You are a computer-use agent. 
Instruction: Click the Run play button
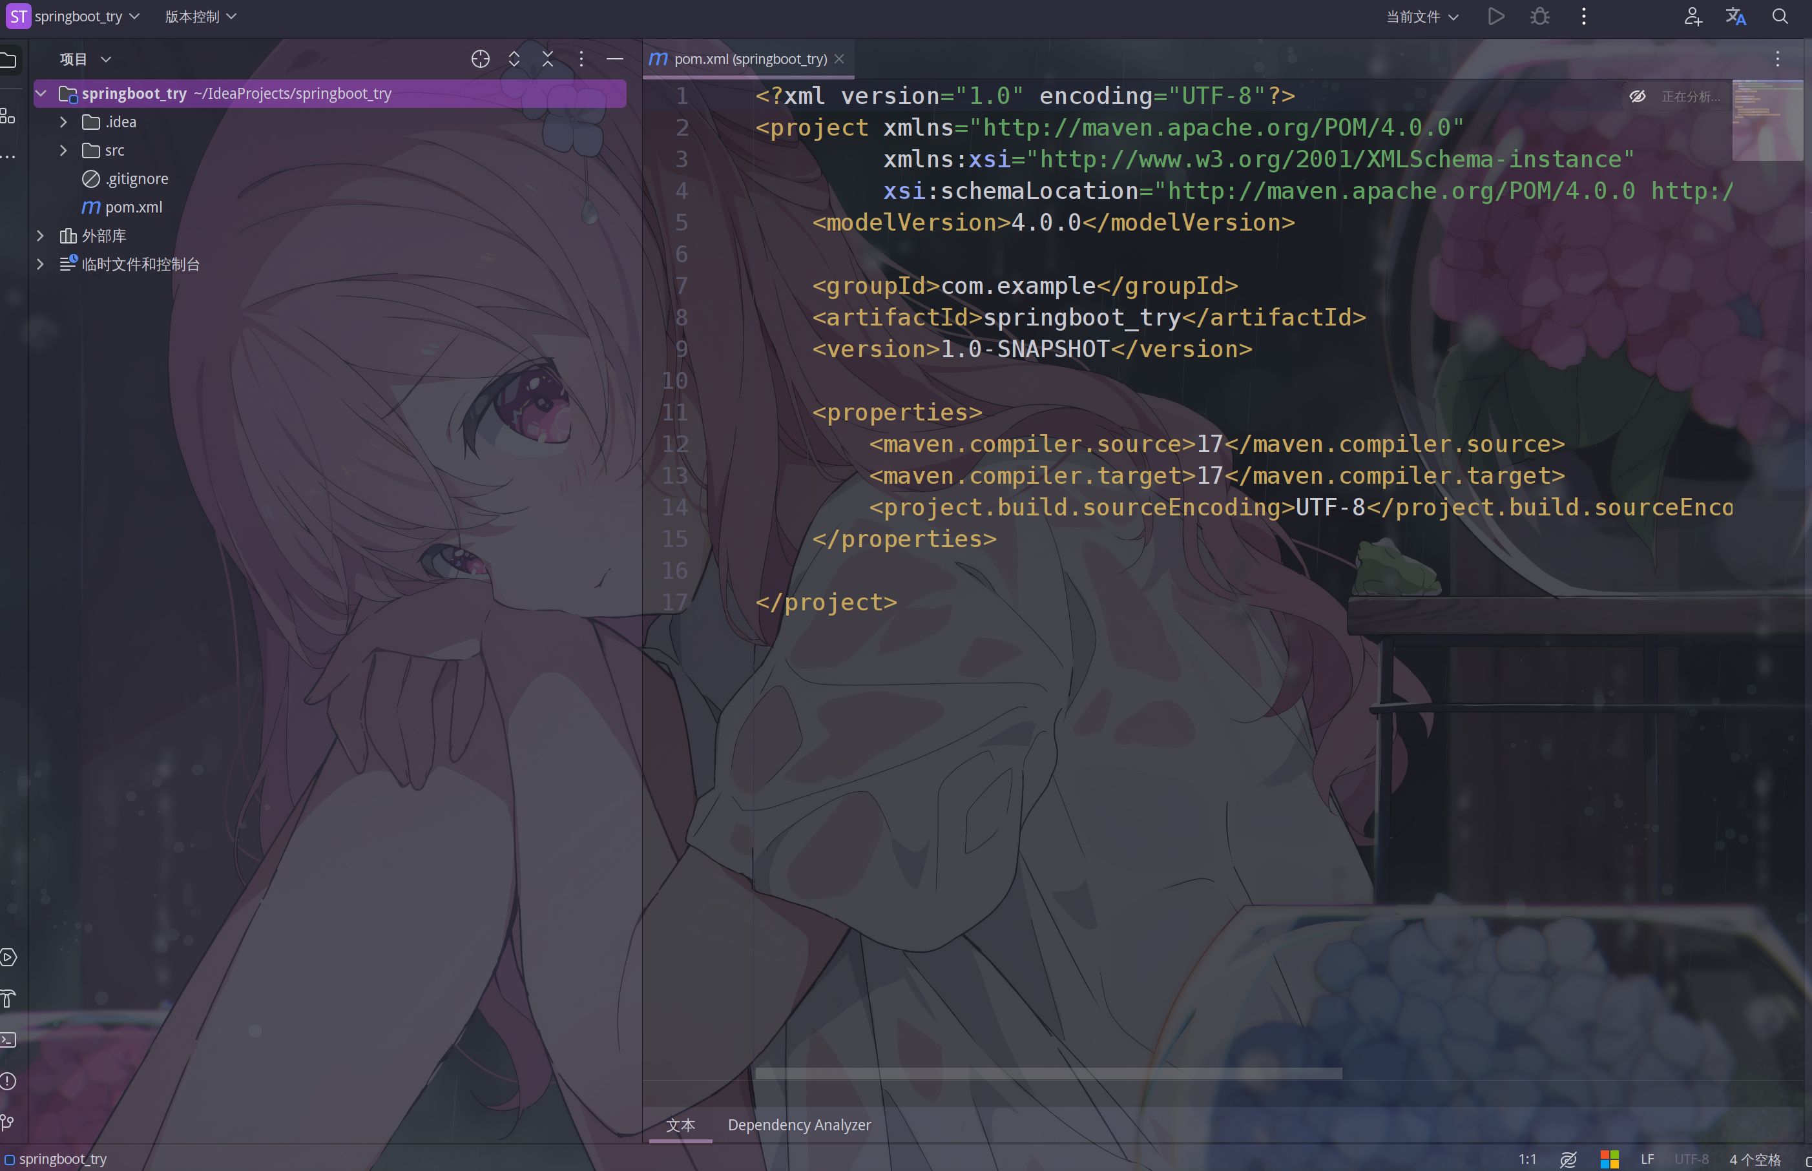pos(1495,17)
